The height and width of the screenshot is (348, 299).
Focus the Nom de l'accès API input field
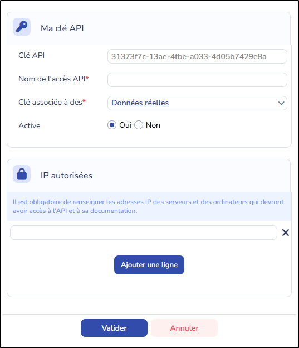coord(197,80)
